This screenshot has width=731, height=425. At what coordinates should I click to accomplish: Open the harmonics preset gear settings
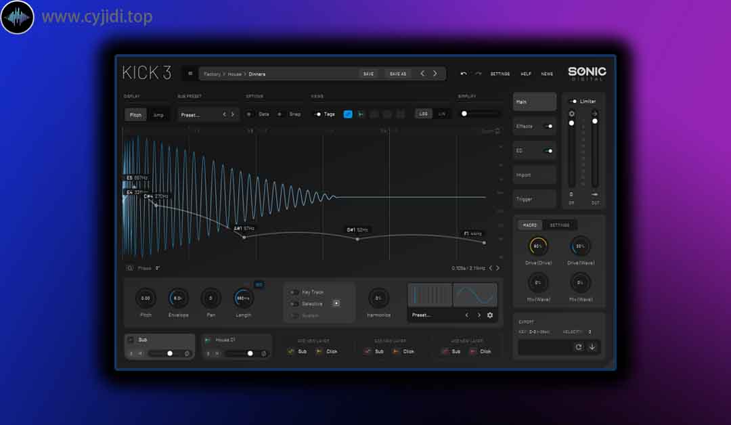point(490,315)
